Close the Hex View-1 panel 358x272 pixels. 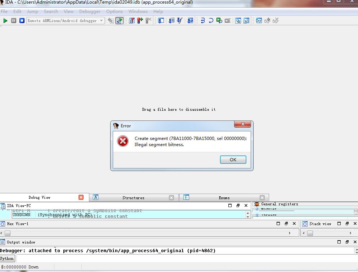click(x=294, y=224)
